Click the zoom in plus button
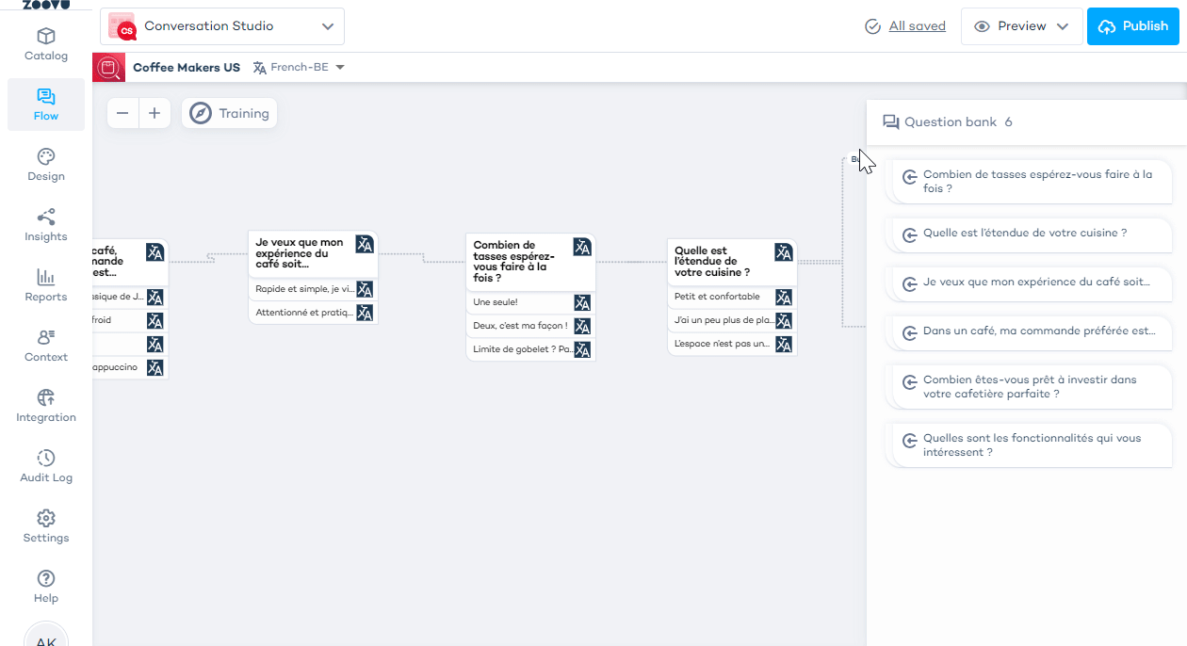The width and height of the screenshot is (1187, 646). (x=154, y=114)
